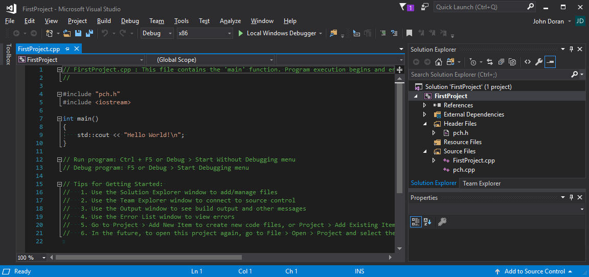Screen dimensions: 589x277
Task: Click the horizontal editor scrollbar thumb
Action: pos(149,258)
